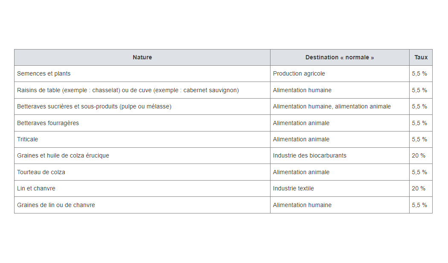448x263 pixels.
Task: Select the "Semences et plants" cell
Action: [44, 73]
